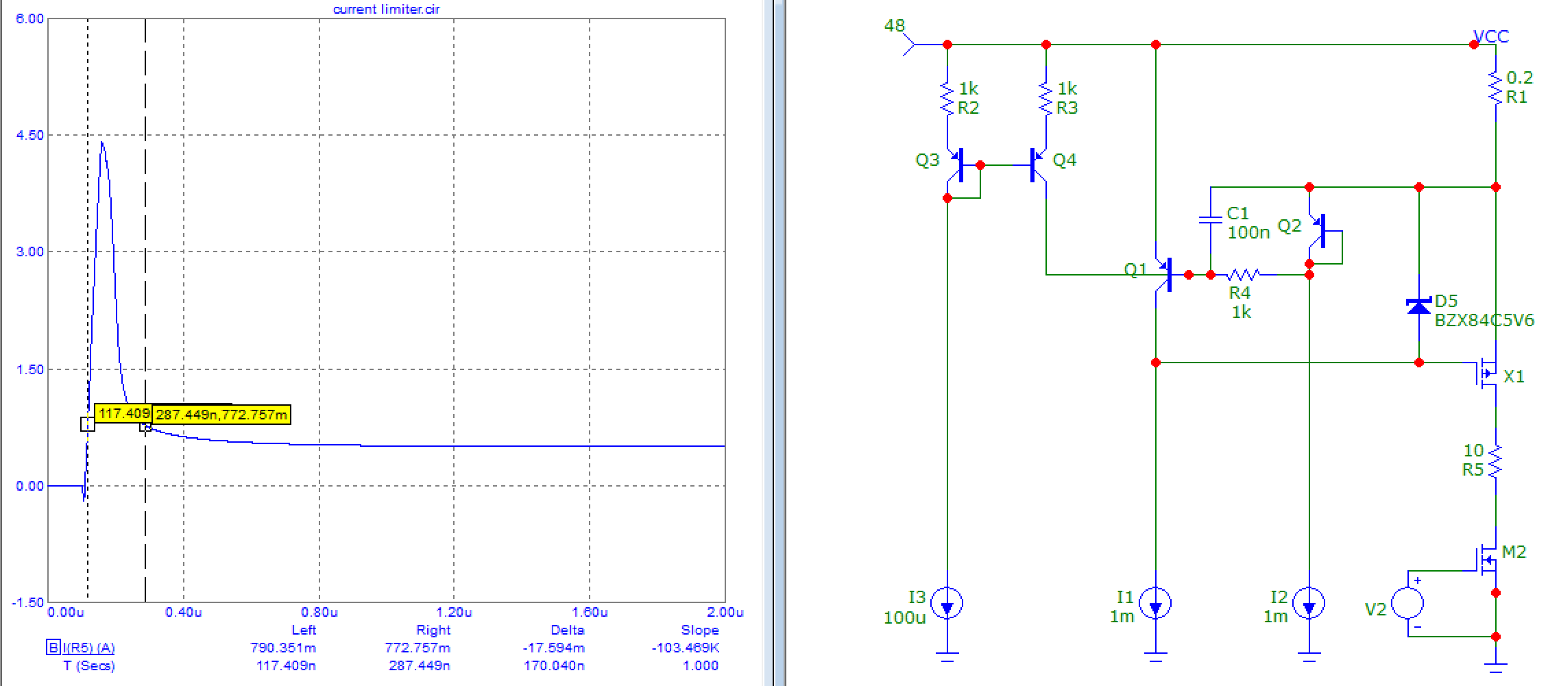Click the 0.80u X-axis label
Screen dimensions: 1548x686
tap(319, 612)
